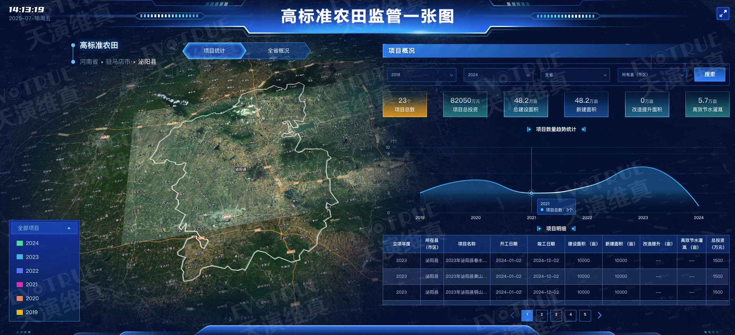Go to page 5
Image resolution: width=735 pixels, height=335 pixels.
point(585,315)
